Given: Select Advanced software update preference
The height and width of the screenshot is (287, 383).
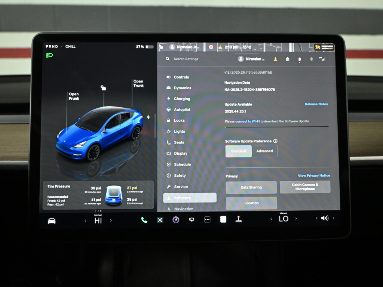Looking at the screenshot, I should click(x=264, y=151).
